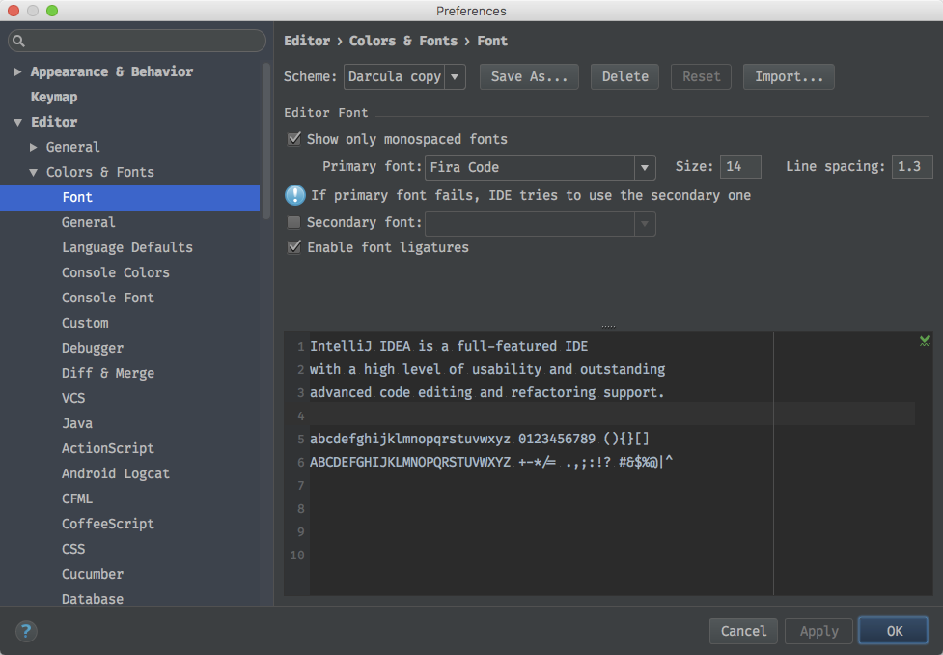943x655 pixels.
Task: Click the search magnifier icon
Action: coord(18,41)
